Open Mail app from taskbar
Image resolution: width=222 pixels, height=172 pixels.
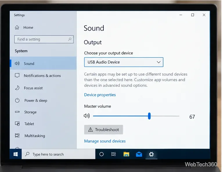point(139,154)
